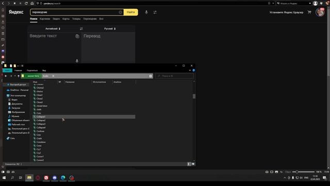The width and height of the screenshot is (330, 186).
Task: Open the Файл tab in Explorer
Action: pyautogui.click(x=7, y=70)
